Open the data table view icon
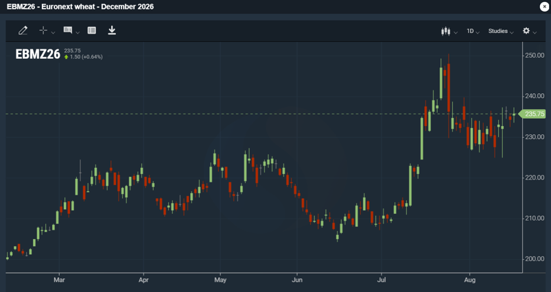 pyautogui.click(x=92, y=31)
